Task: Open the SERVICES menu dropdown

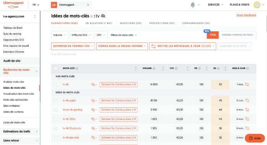Action: tap(215, 5)
